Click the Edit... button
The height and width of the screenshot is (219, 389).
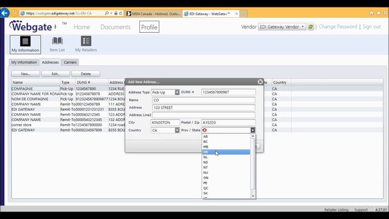pos(55,74)
